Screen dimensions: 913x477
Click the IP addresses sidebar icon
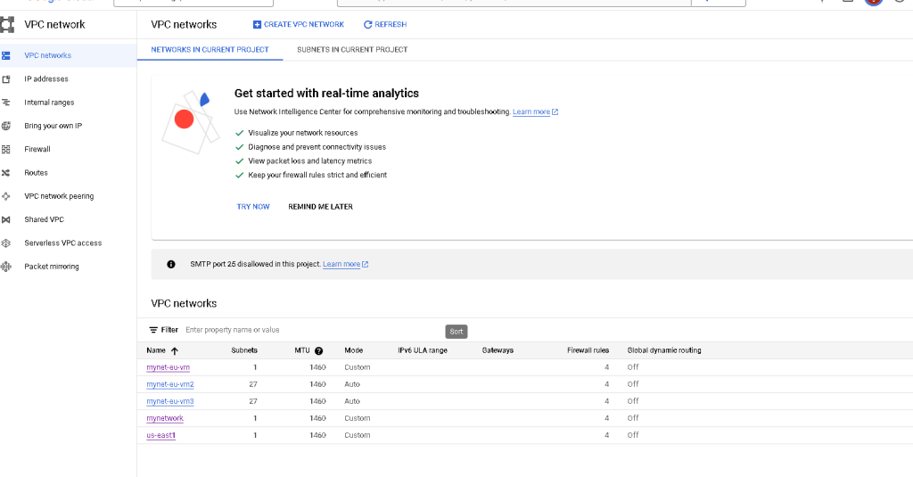point(6,79)
